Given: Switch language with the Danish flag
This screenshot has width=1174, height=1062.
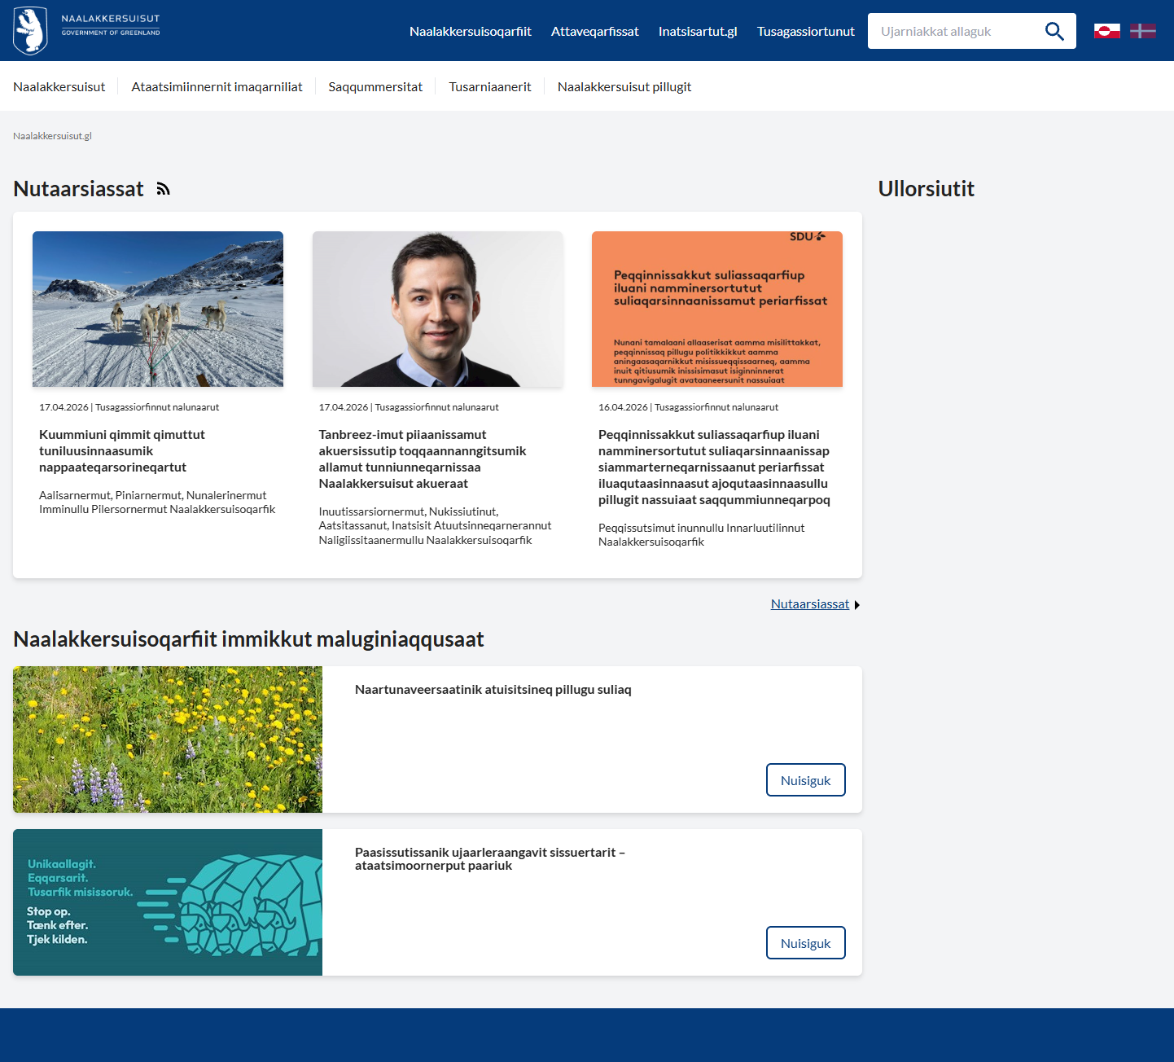Looking at the screenshot, I should point(1142,31).
